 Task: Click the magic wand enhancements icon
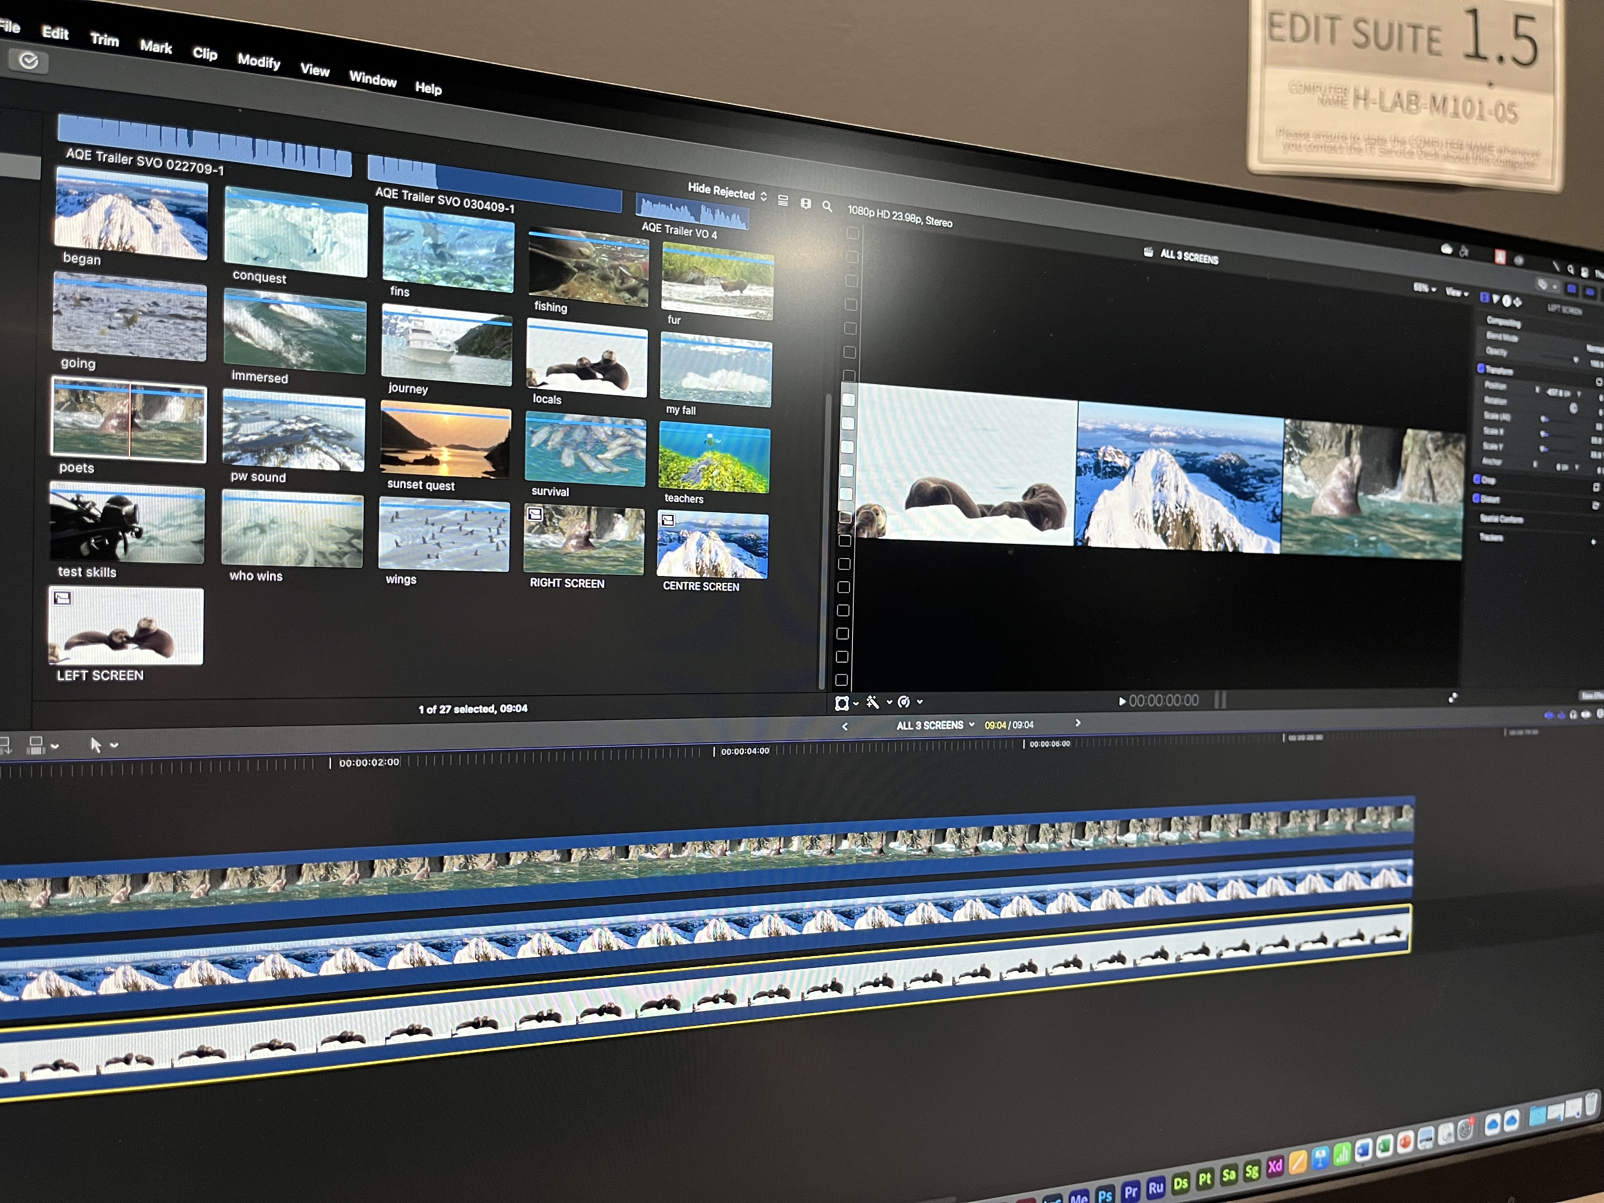point(872,702)
